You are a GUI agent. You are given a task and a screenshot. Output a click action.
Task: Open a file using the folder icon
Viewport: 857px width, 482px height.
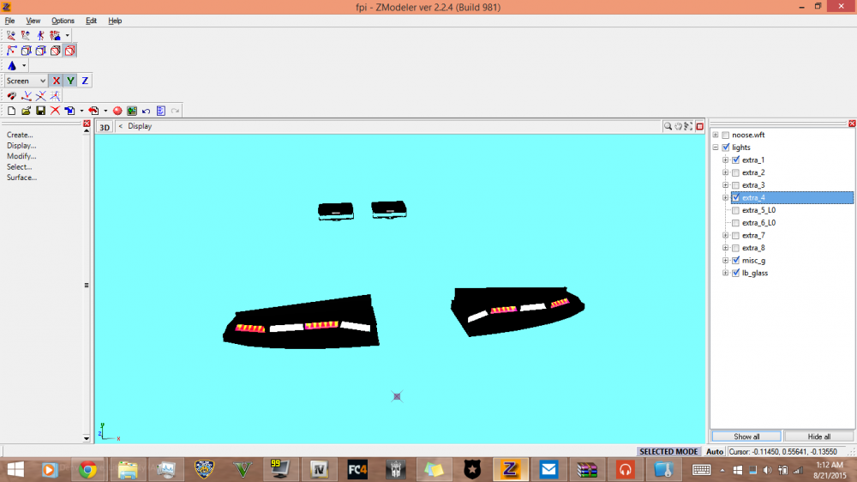[x=26, y=111]
